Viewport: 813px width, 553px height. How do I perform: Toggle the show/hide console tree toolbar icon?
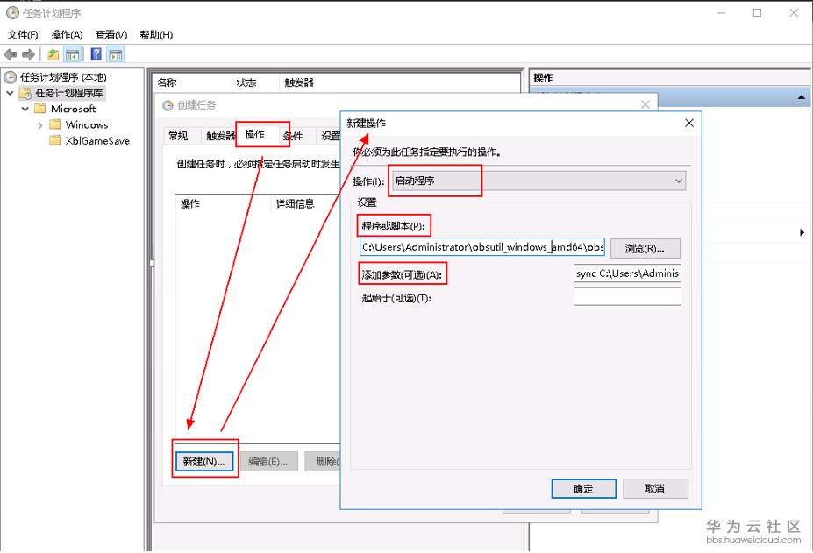pos(72,54)
